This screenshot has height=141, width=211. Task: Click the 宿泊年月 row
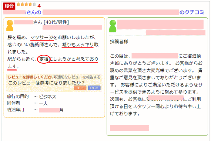click(35, 110)
